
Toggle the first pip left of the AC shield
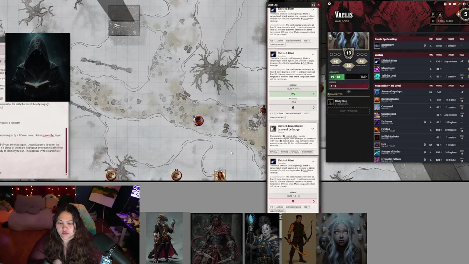[332, 54]
